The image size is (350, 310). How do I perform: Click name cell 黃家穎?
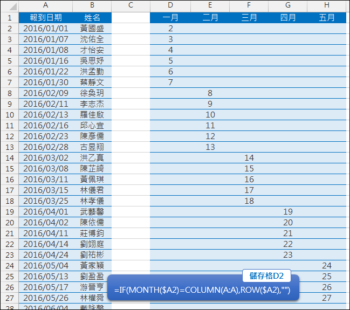(x=92, y=266)
